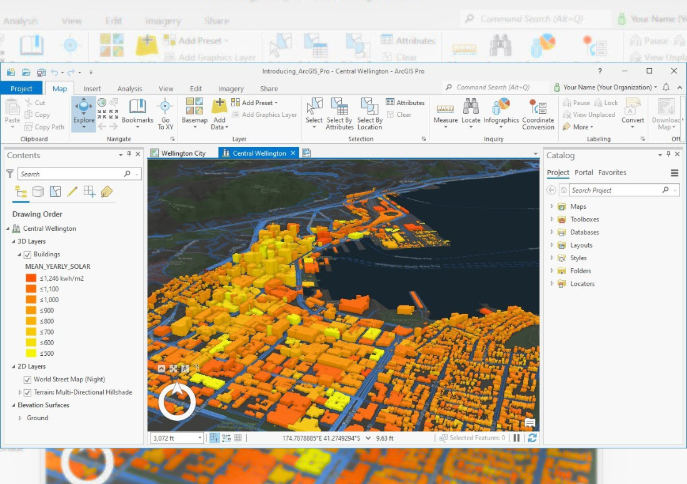This screenshot has height=484, width=687.
Task: Click the Command Search box
Action: 496,88
